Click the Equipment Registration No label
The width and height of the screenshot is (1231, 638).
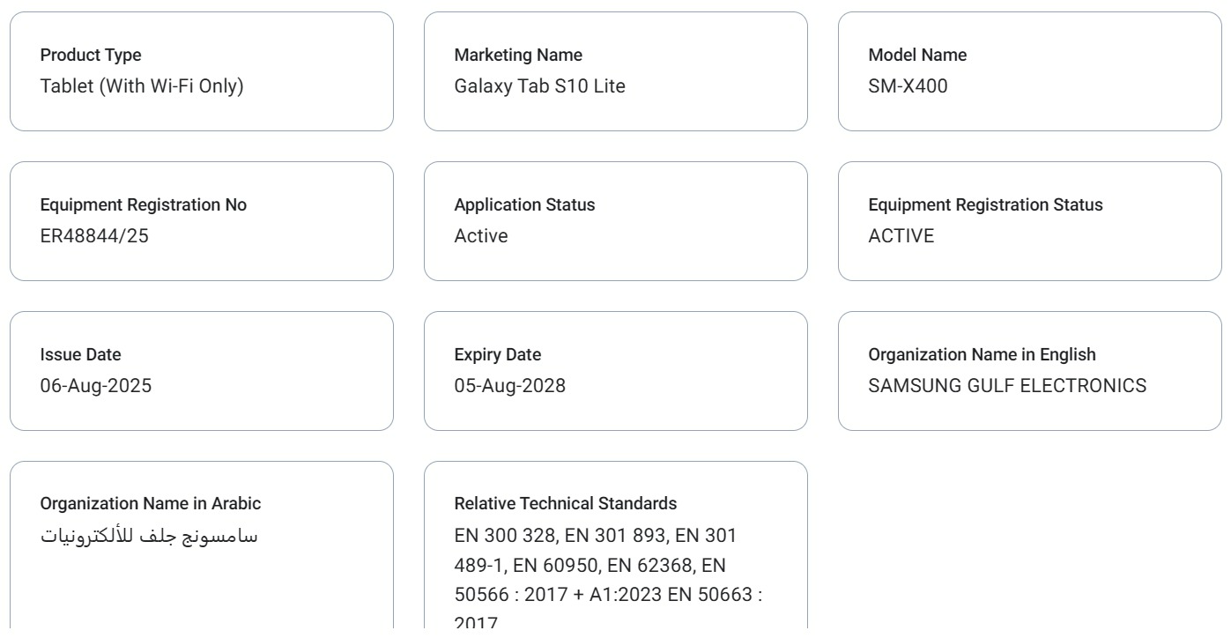click(x=144, y=204)
